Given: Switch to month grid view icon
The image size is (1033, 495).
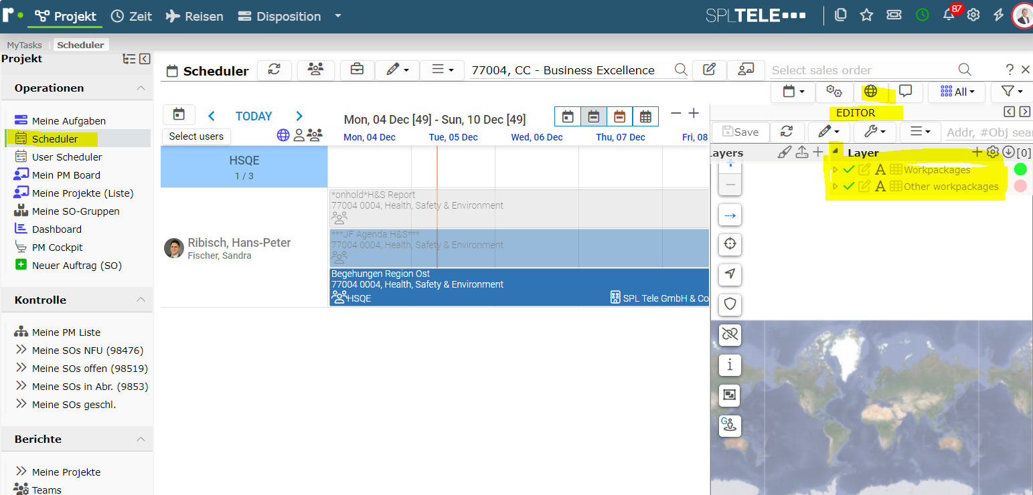Looking at the screenshot, I should point(645,116).
